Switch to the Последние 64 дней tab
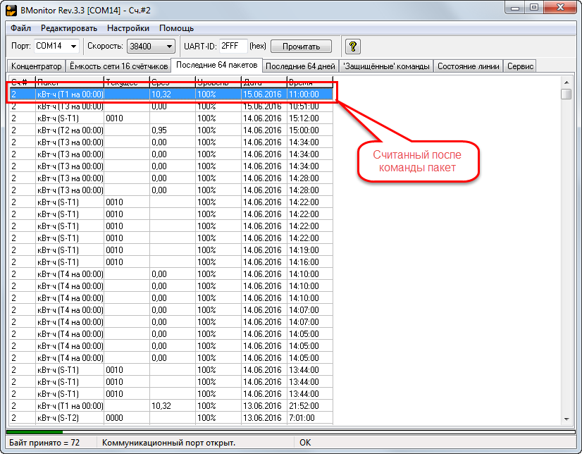 pyautogui.click(x=300, y=66)
